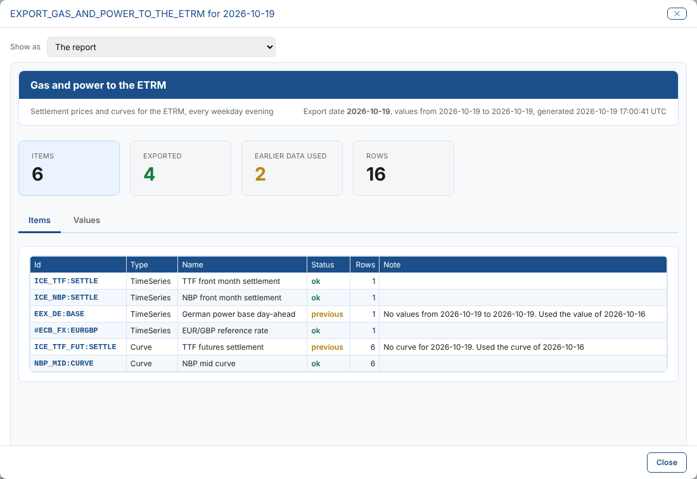The width and height of the screenshot is (697, 479).
Task: Open the ICE_TTF:SETTLE item id
Action: tap(67, 281)
